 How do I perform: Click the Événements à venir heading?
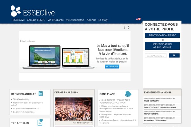[x=157, y=92]
